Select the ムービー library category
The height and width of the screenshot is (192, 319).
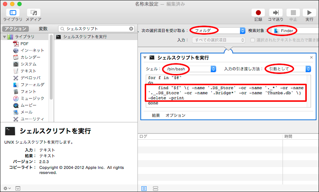click(25, 105)
